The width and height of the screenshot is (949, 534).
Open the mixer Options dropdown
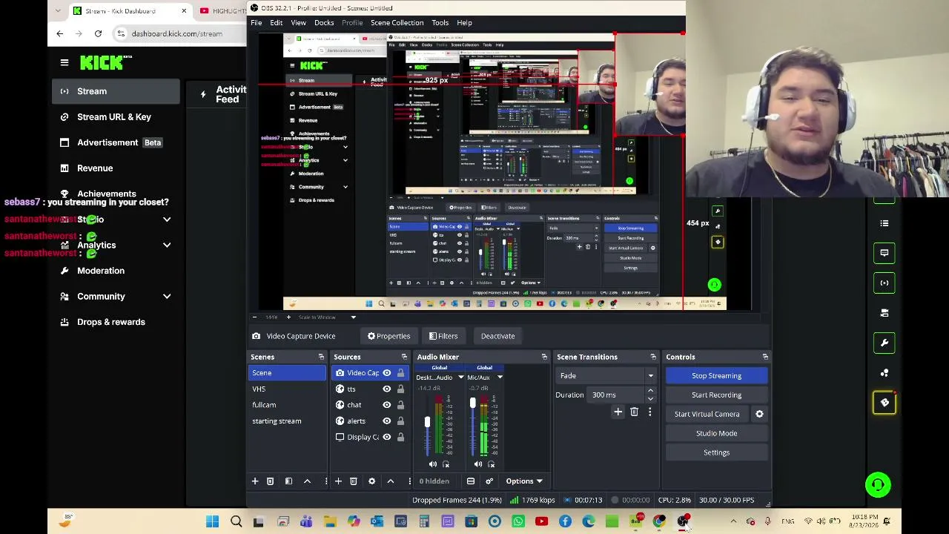point(523,481)
